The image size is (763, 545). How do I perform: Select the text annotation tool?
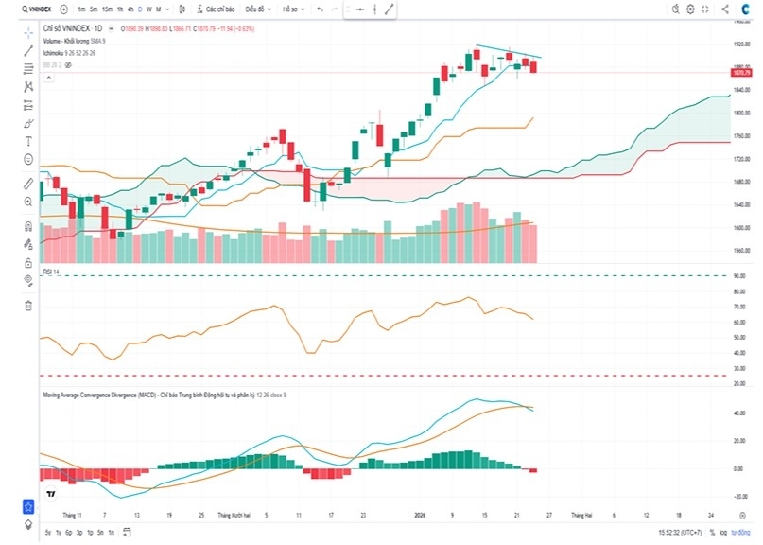[29, 140]
